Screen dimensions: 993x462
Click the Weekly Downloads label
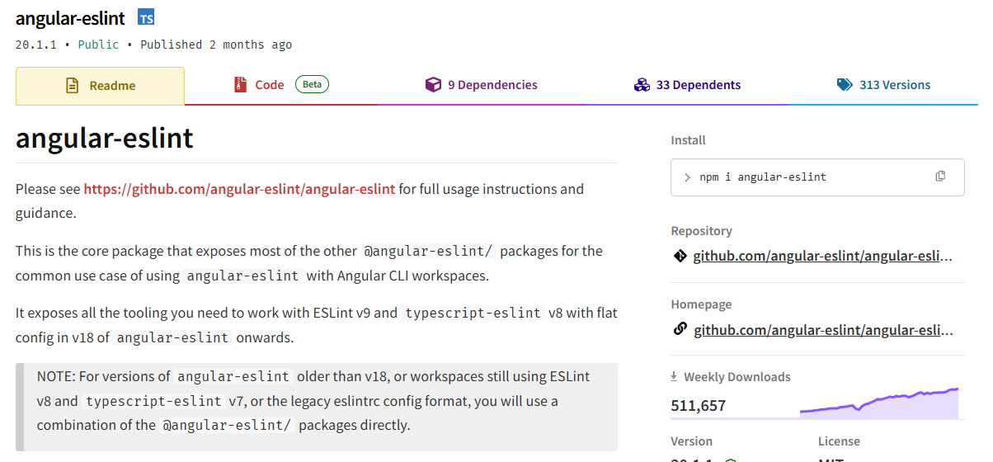[x=737, y=377]
